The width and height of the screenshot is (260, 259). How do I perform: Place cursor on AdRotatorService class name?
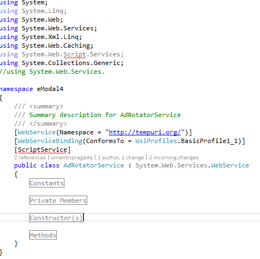pyautogui.click(x=94, y=165)
